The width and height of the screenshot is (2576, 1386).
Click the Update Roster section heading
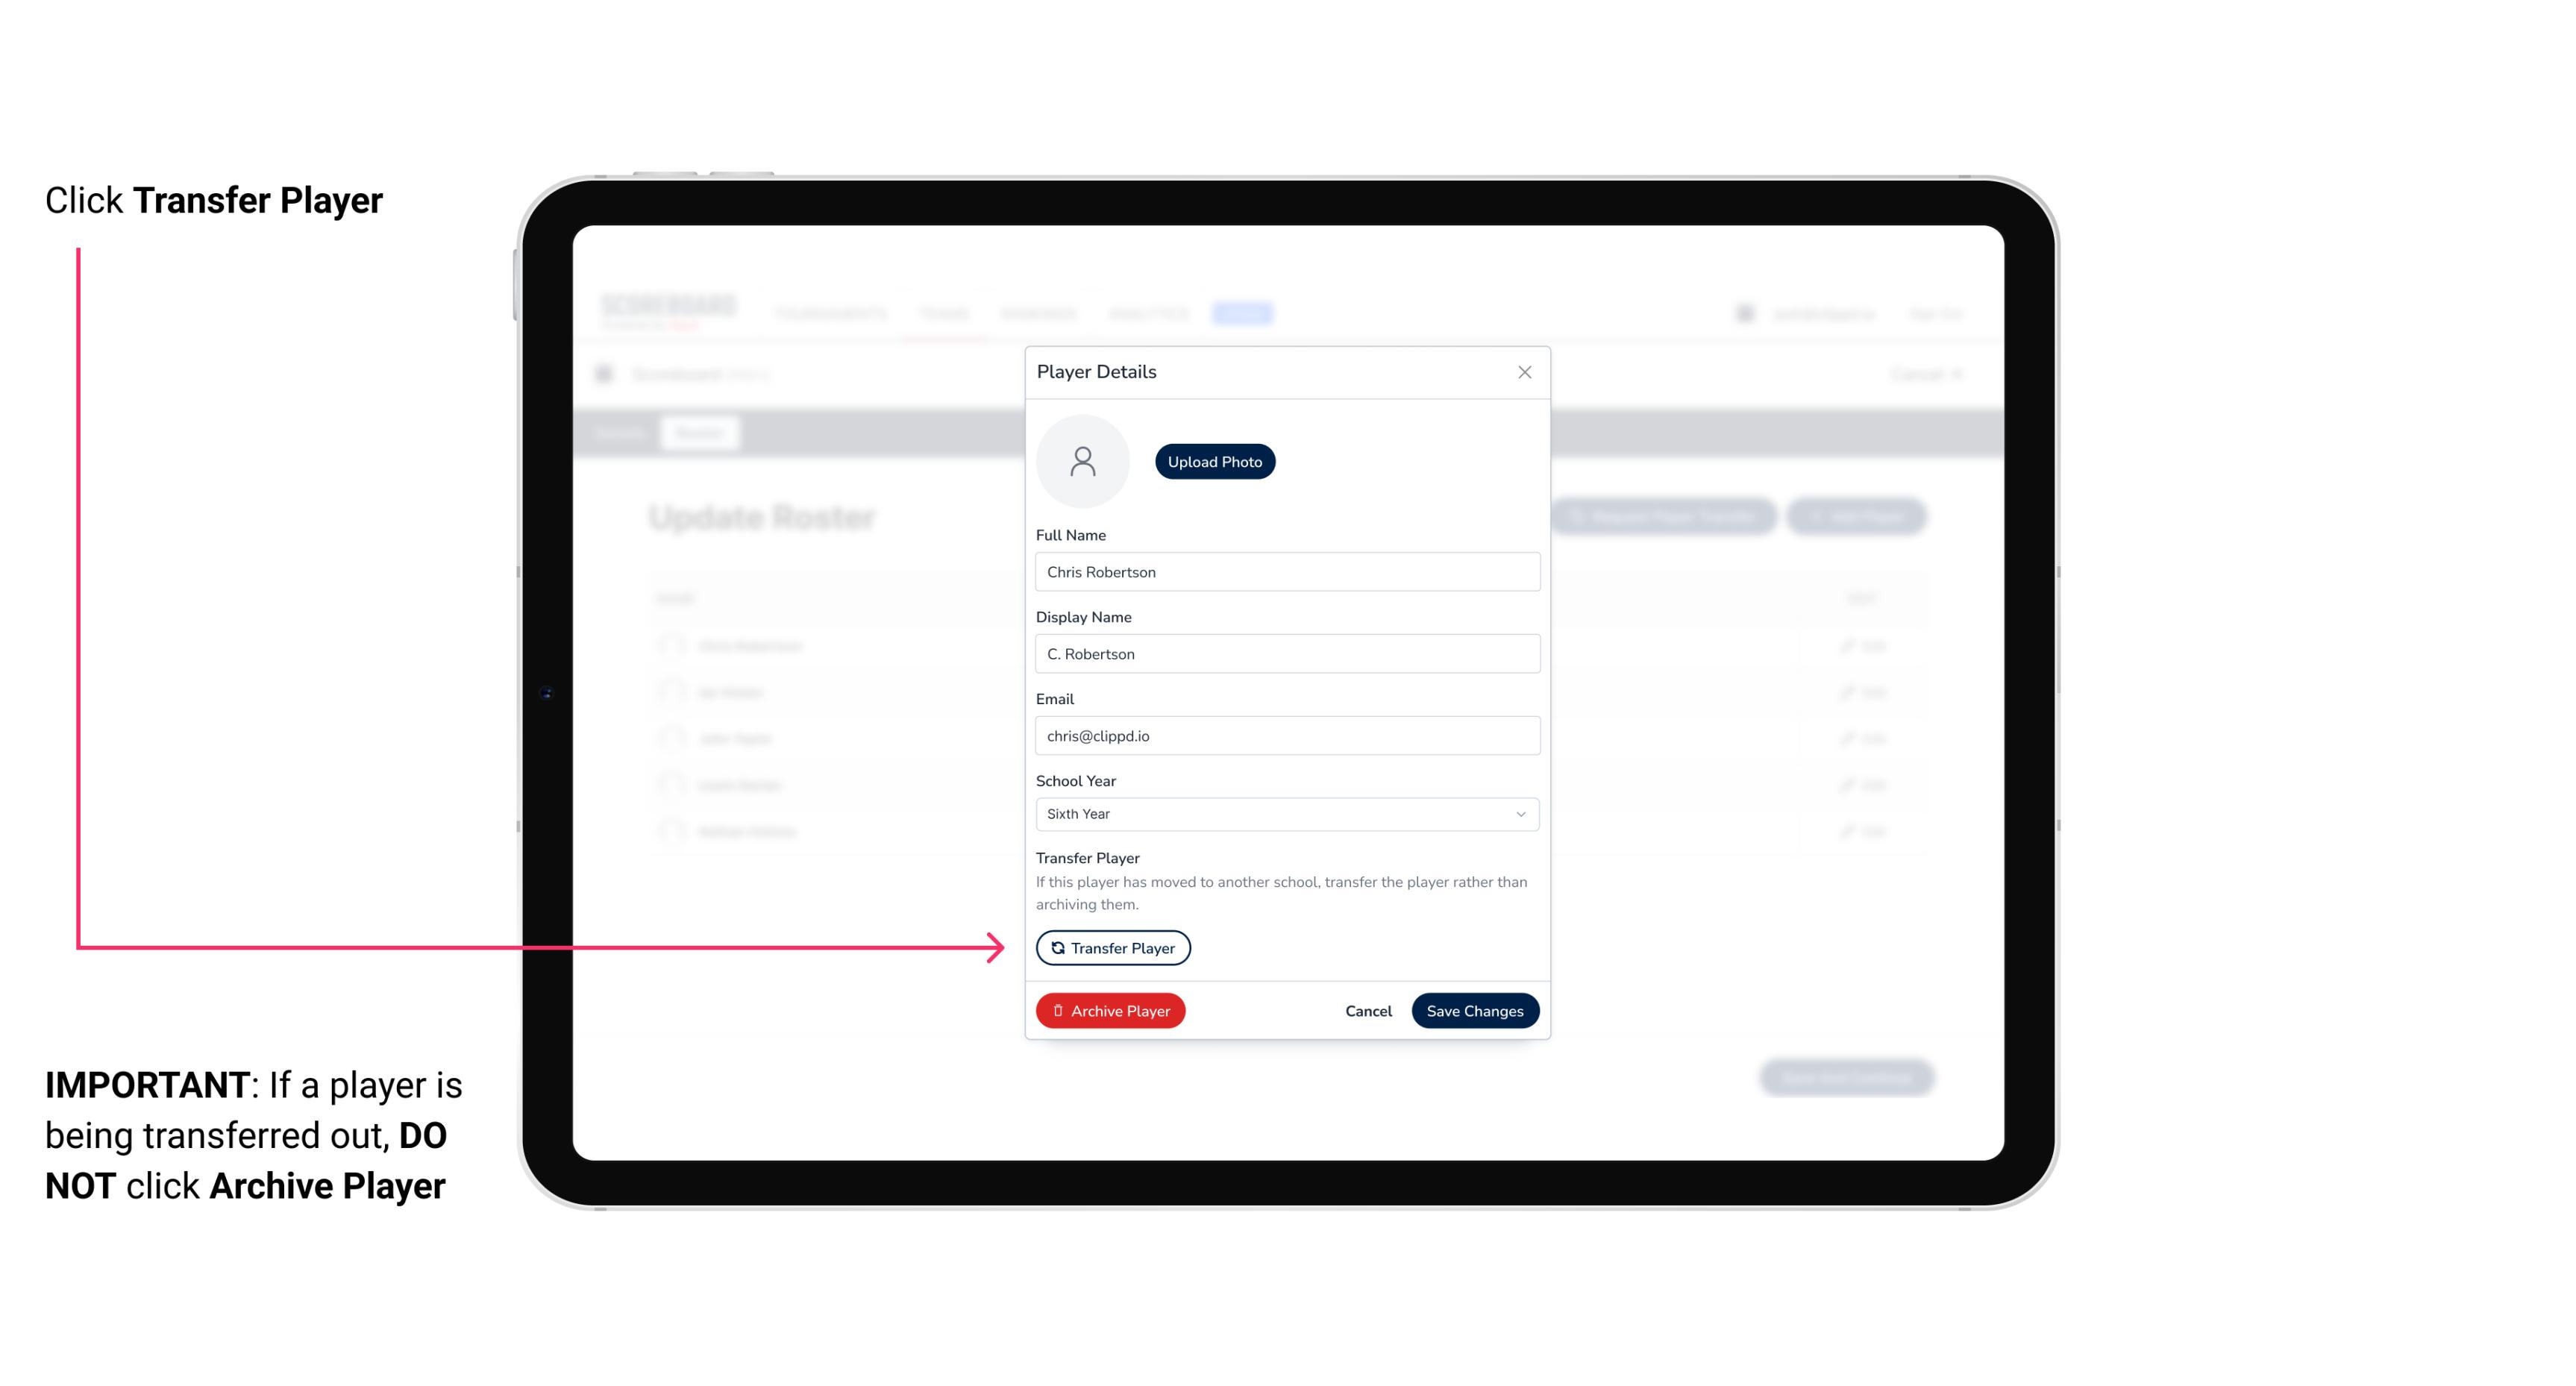tap(765, 517)
